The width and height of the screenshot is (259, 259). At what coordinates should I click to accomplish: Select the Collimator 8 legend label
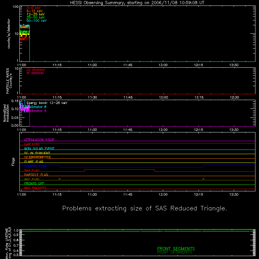pos(37,107)
